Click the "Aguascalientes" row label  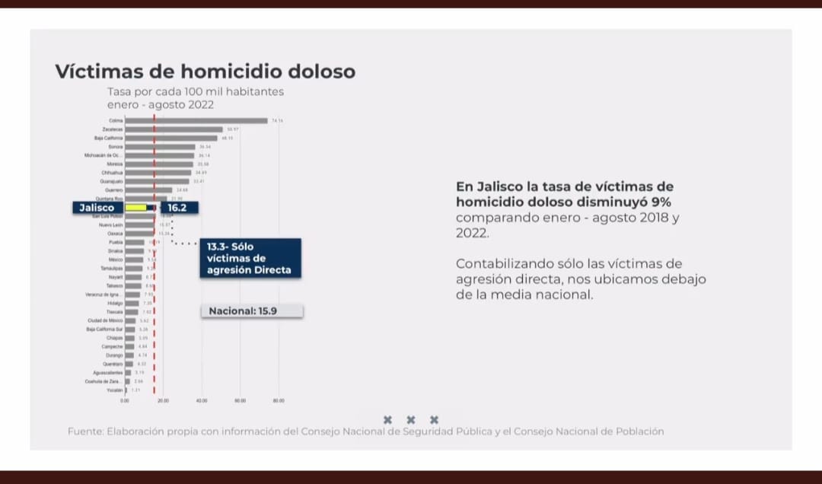point(107,373)
